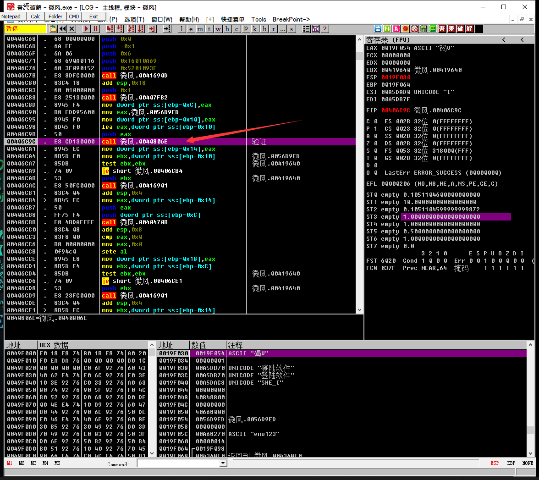Click the red target circles plugin icon

click(x=414, y=29)
